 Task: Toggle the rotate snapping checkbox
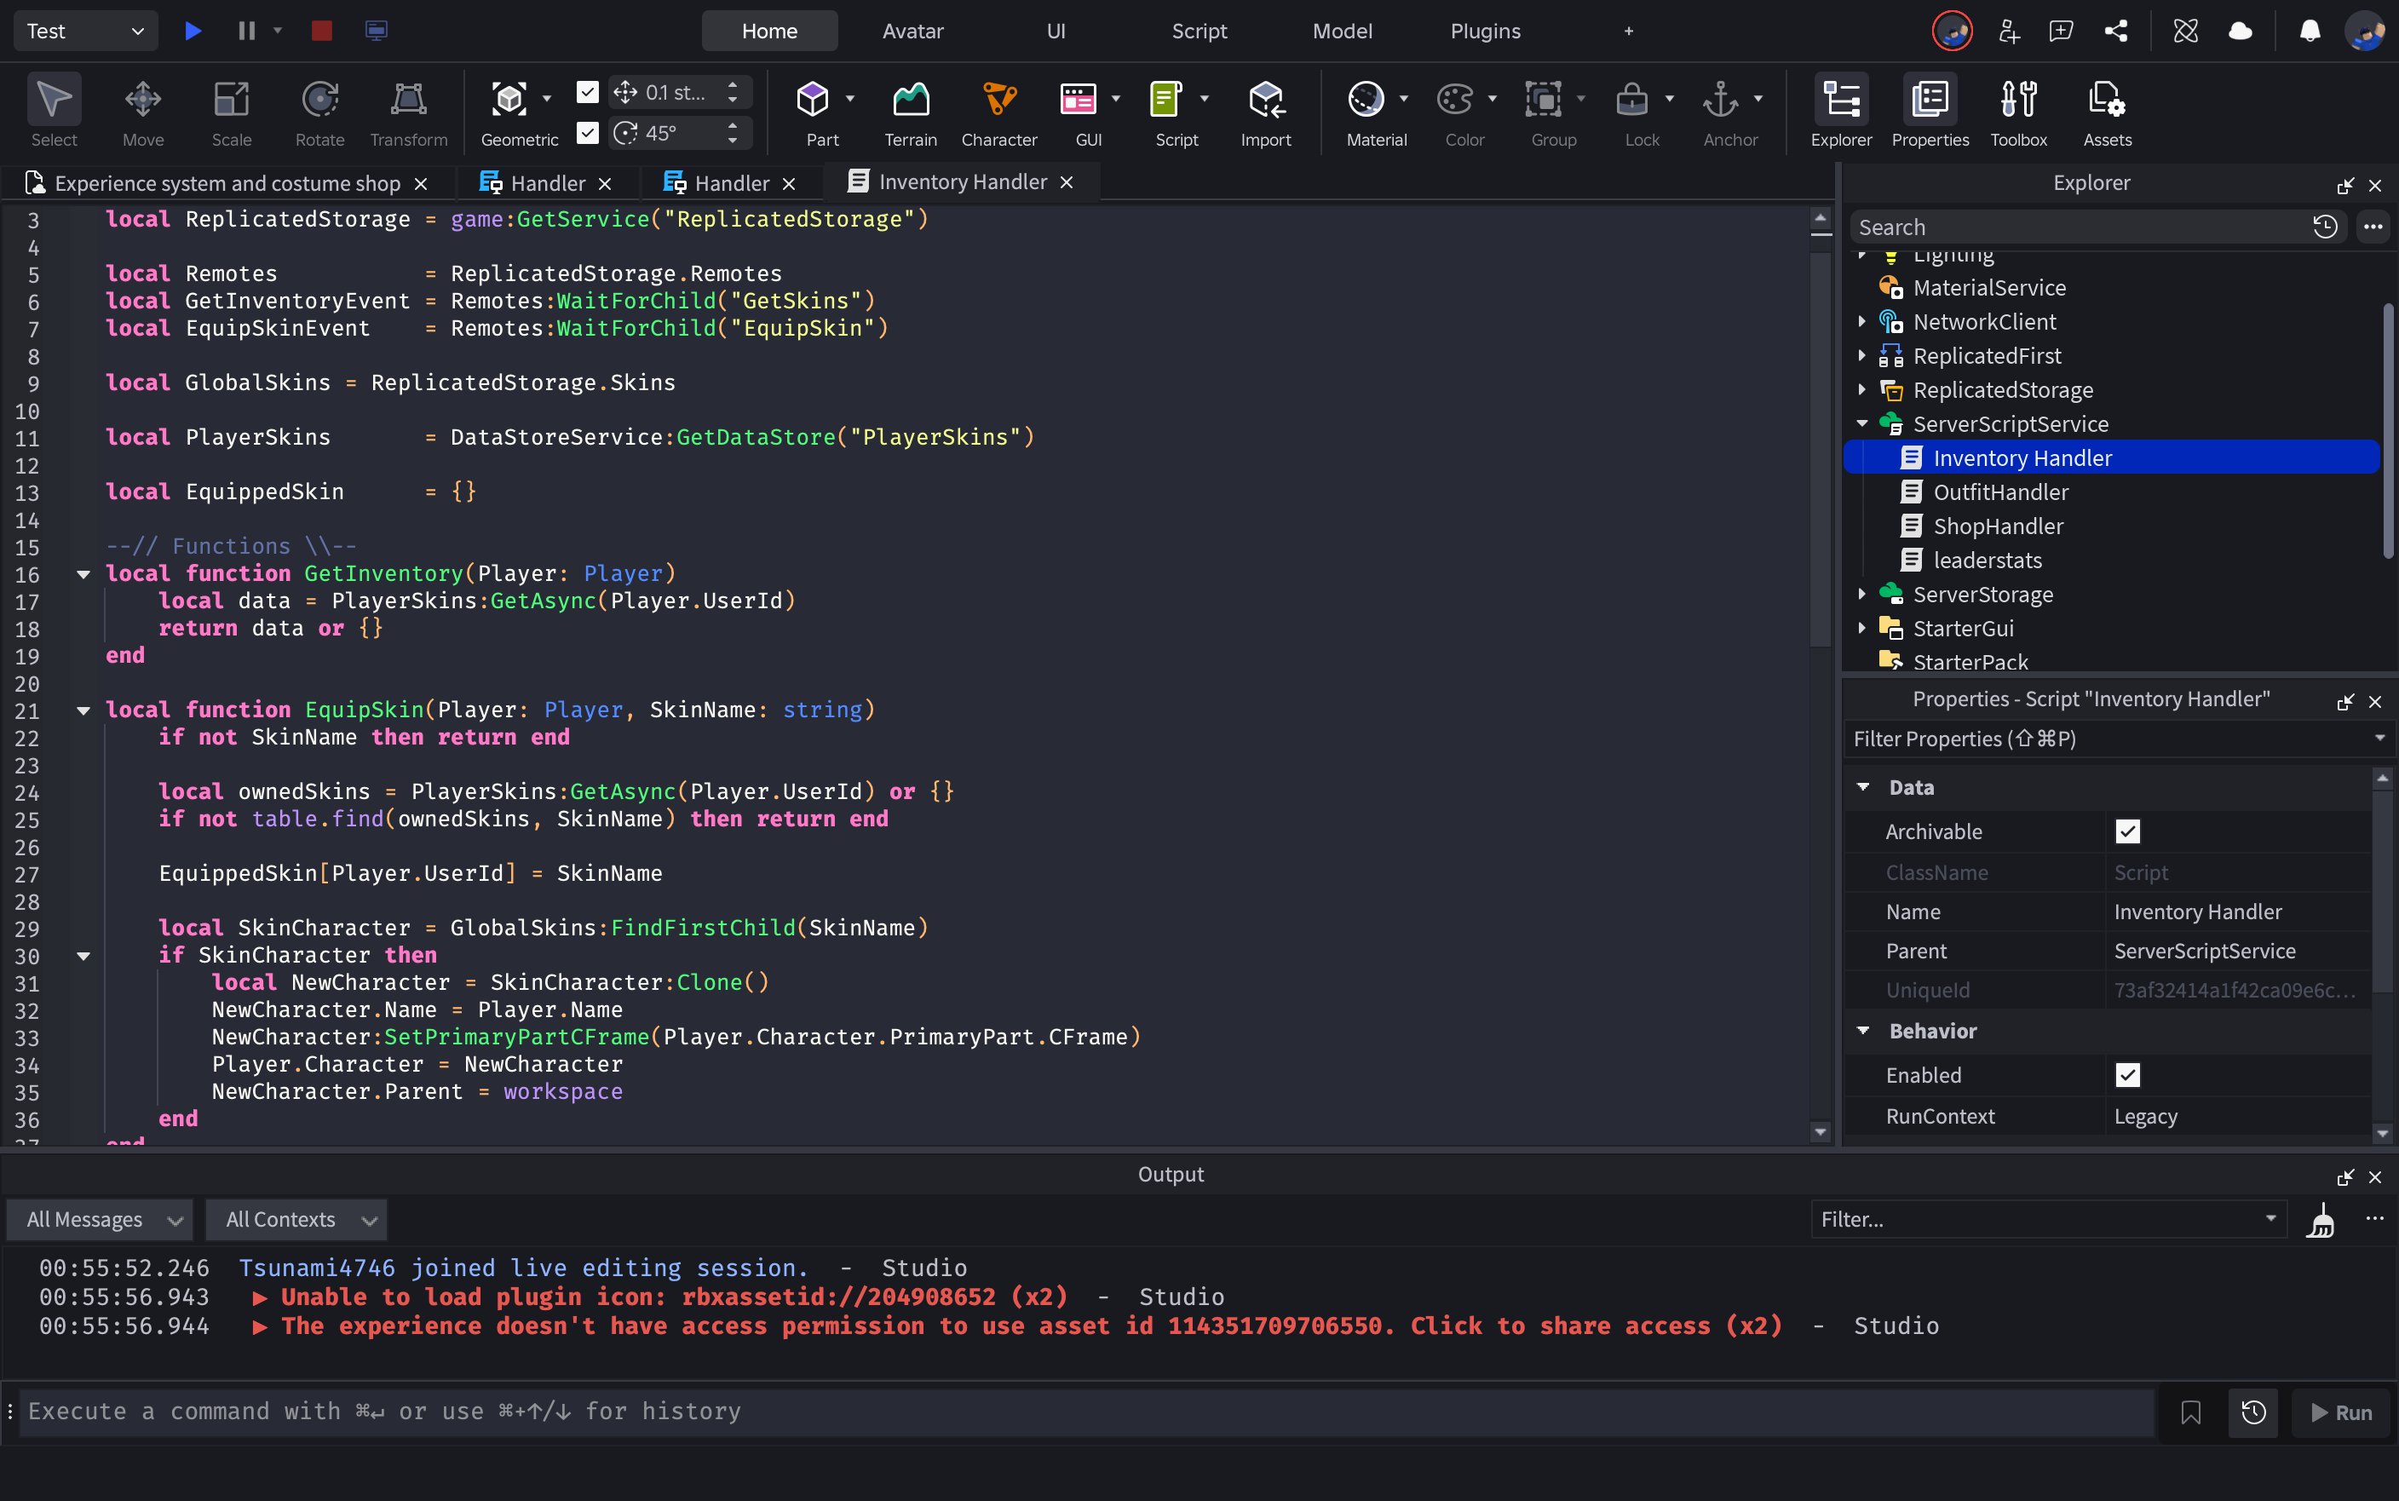588,132
